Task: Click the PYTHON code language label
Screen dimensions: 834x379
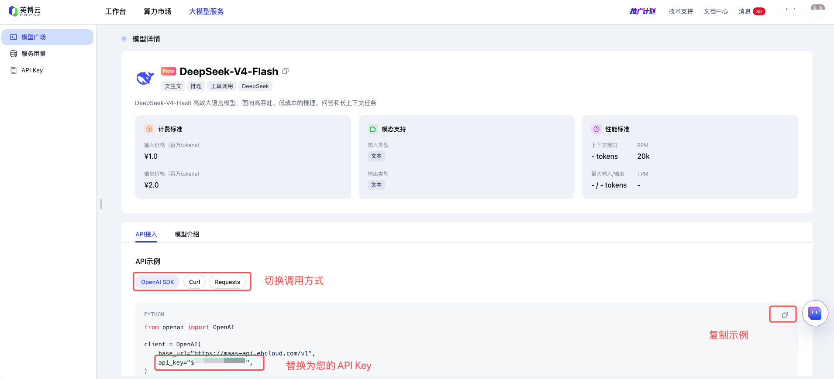Action: pos(154,314)
